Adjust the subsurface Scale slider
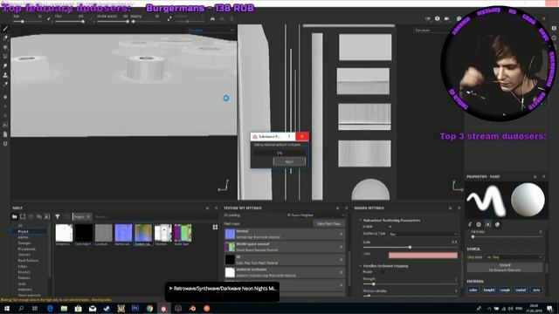 (x=410, y=247)
